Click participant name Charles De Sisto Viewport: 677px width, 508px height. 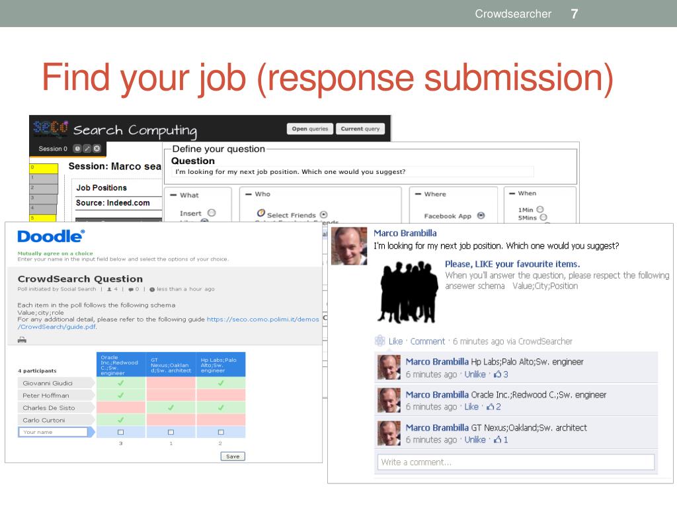click(x=49, y=407)
